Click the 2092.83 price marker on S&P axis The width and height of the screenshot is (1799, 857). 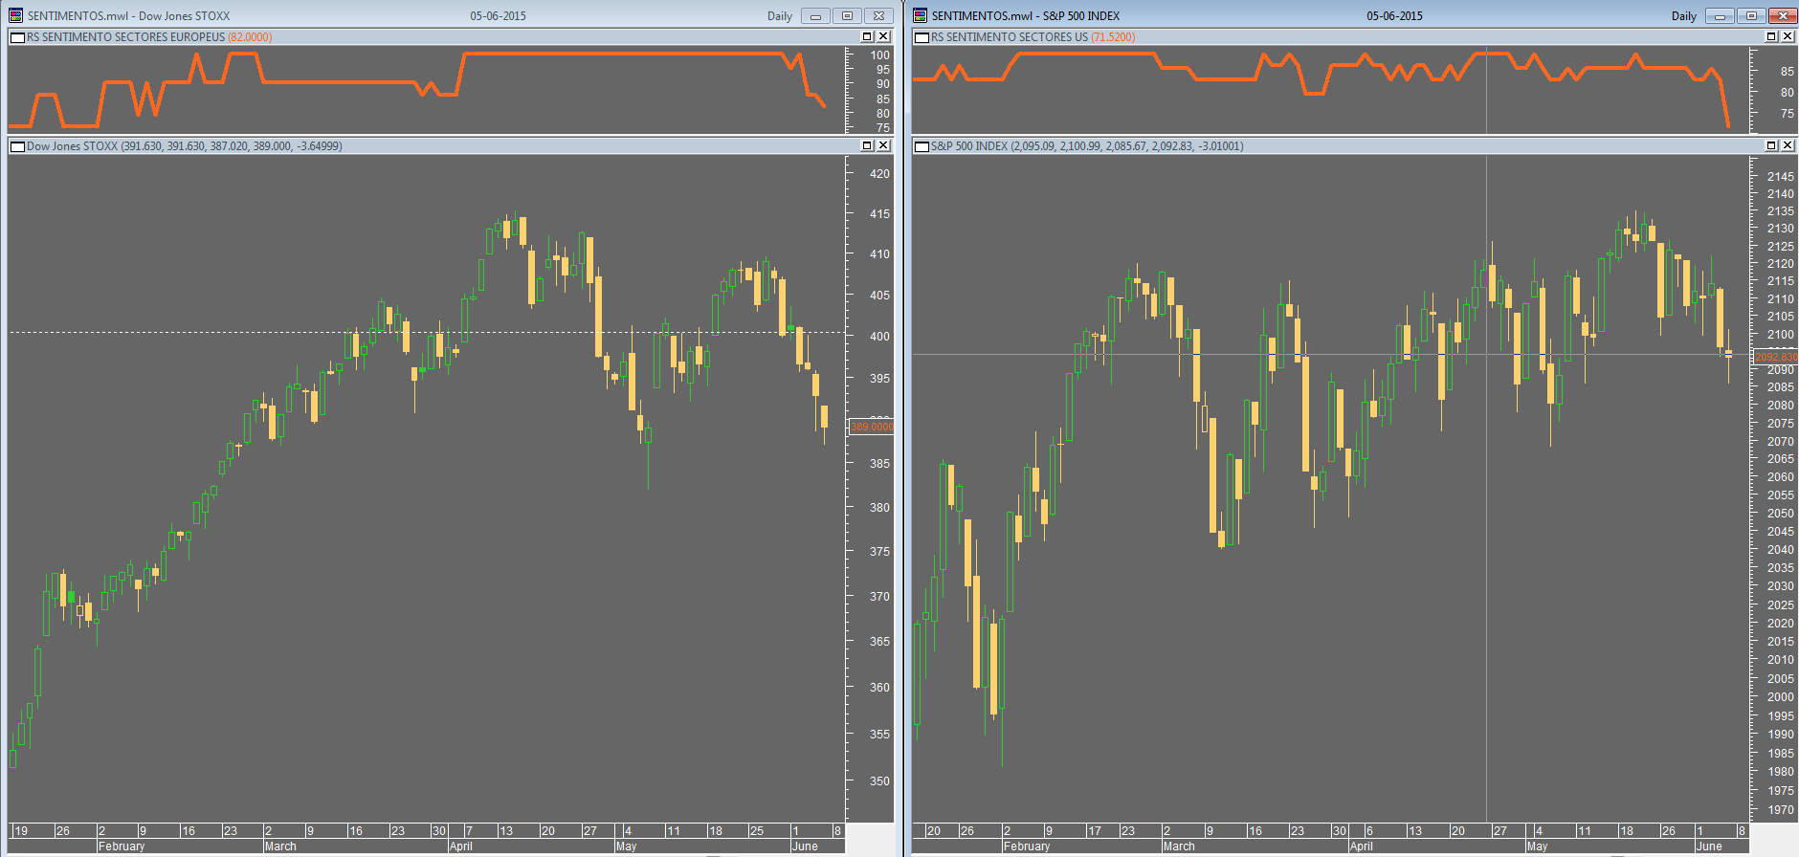pos(1775,357)
